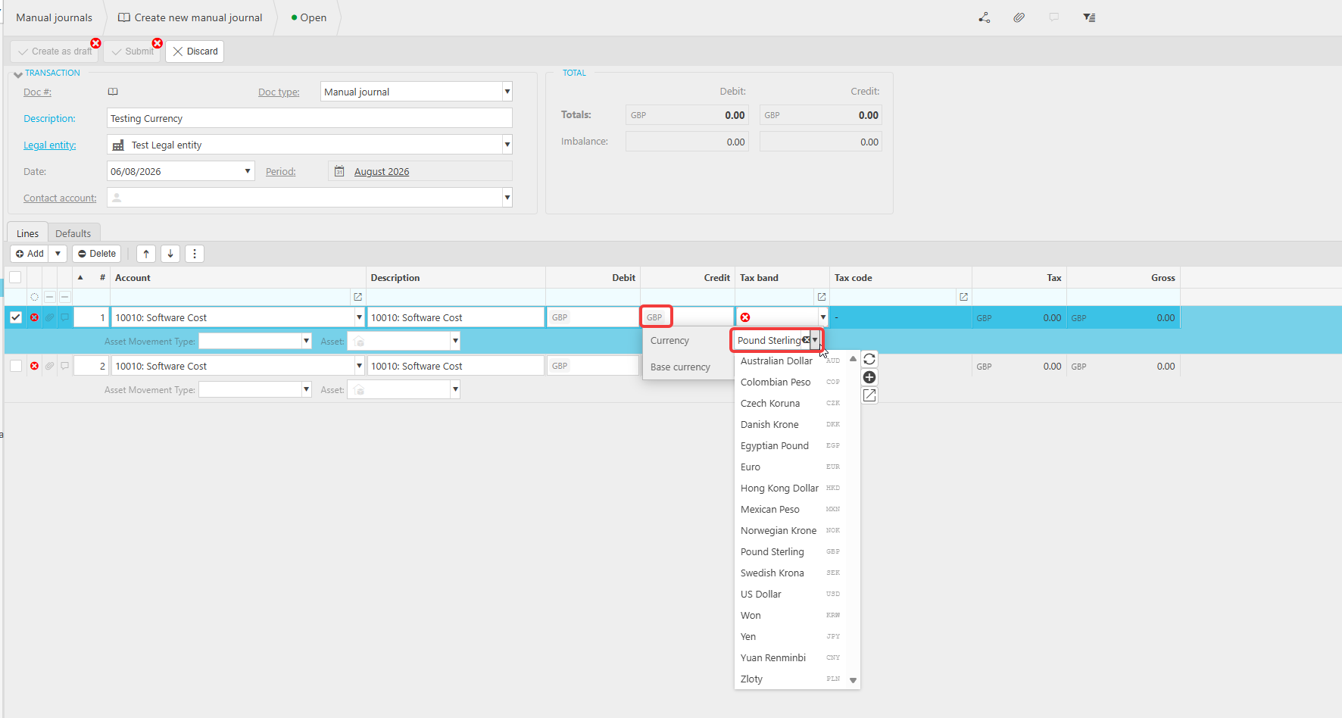Select Euro from the currency list
The height and width of the screenshot is (718, 1342).
tap(791, 467)
